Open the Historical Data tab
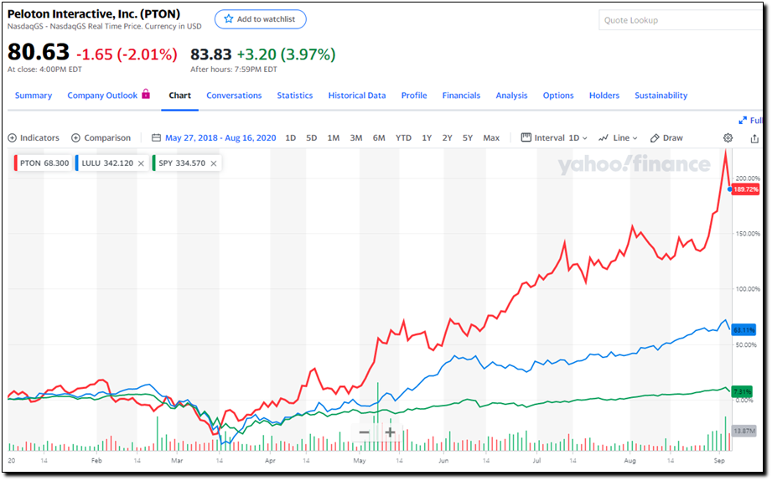772x481 pixels. 357,96
